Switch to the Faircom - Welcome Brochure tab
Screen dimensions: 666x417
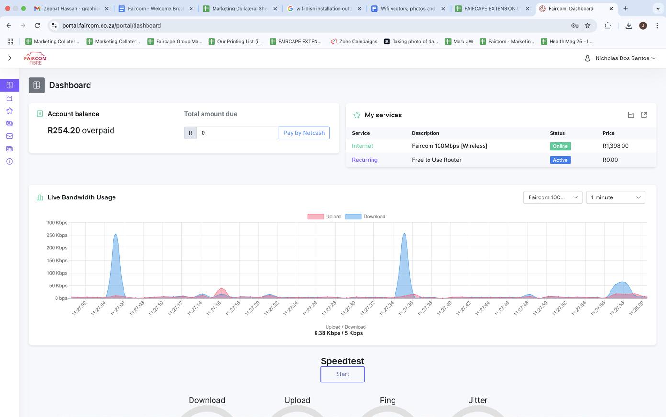(x=155, y=9)
